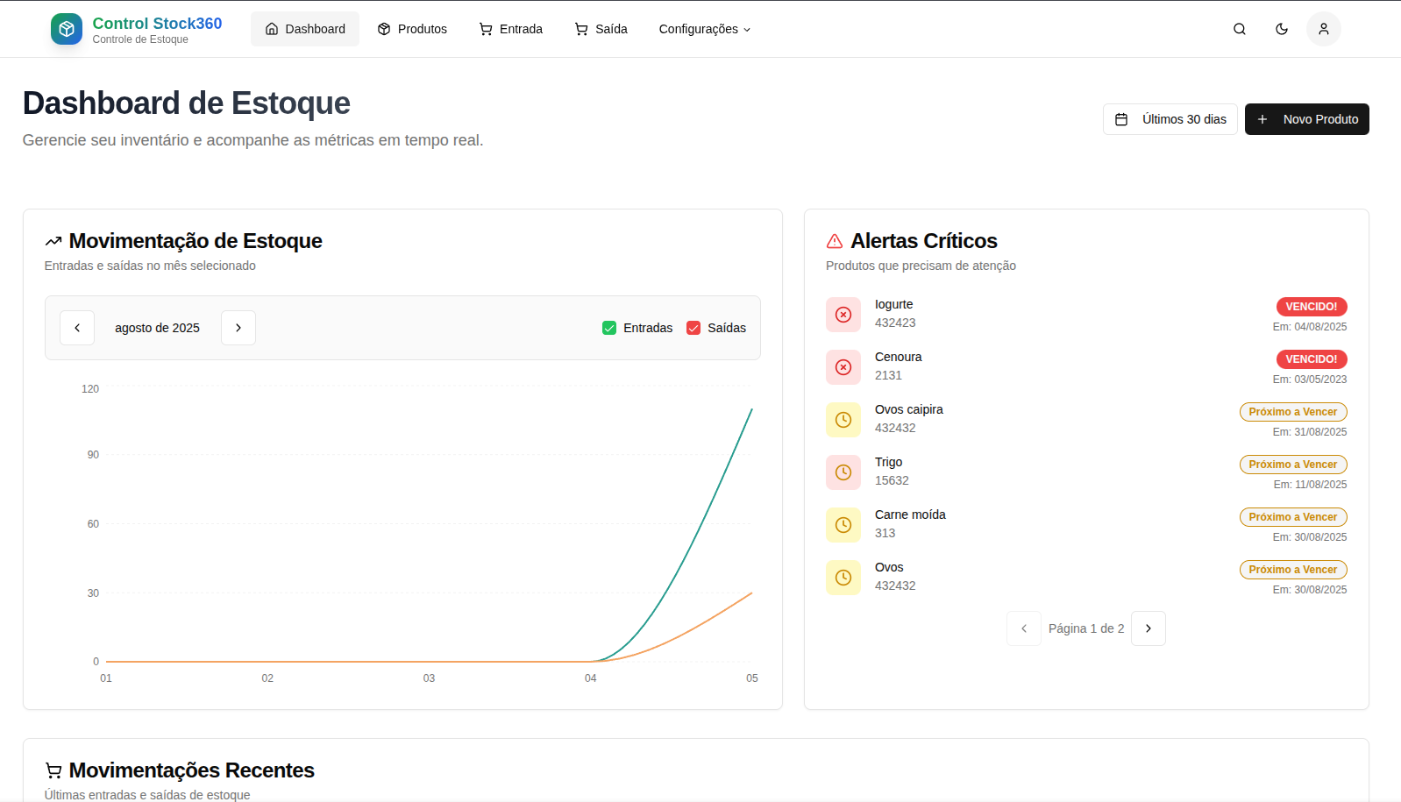
Task: Open the user profile icon
Action: pos(1323,29)
